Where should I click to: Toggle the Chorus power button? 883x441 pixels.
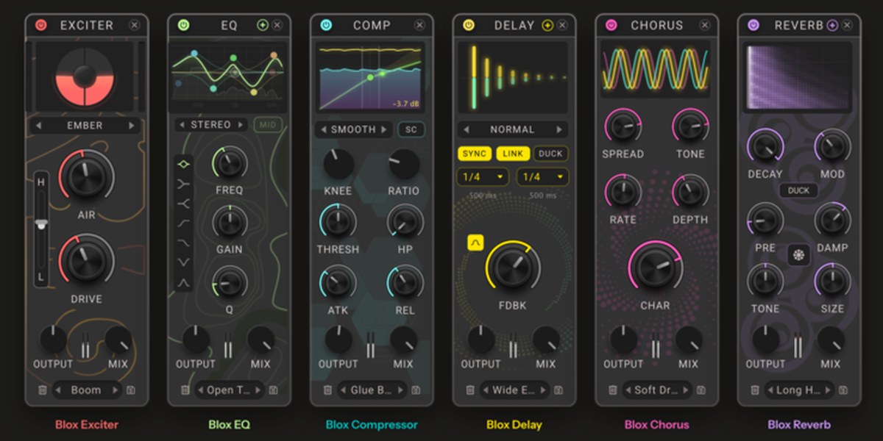pos(611,25)
